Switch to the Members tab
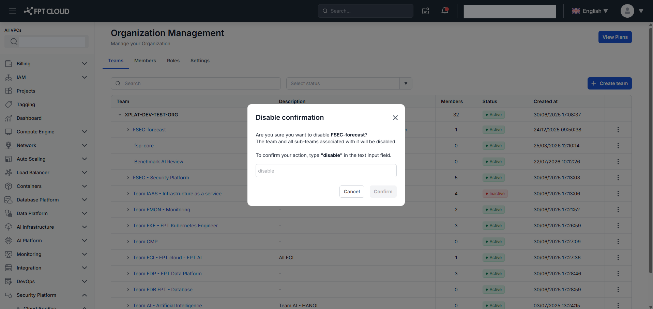 coord(145,61)
